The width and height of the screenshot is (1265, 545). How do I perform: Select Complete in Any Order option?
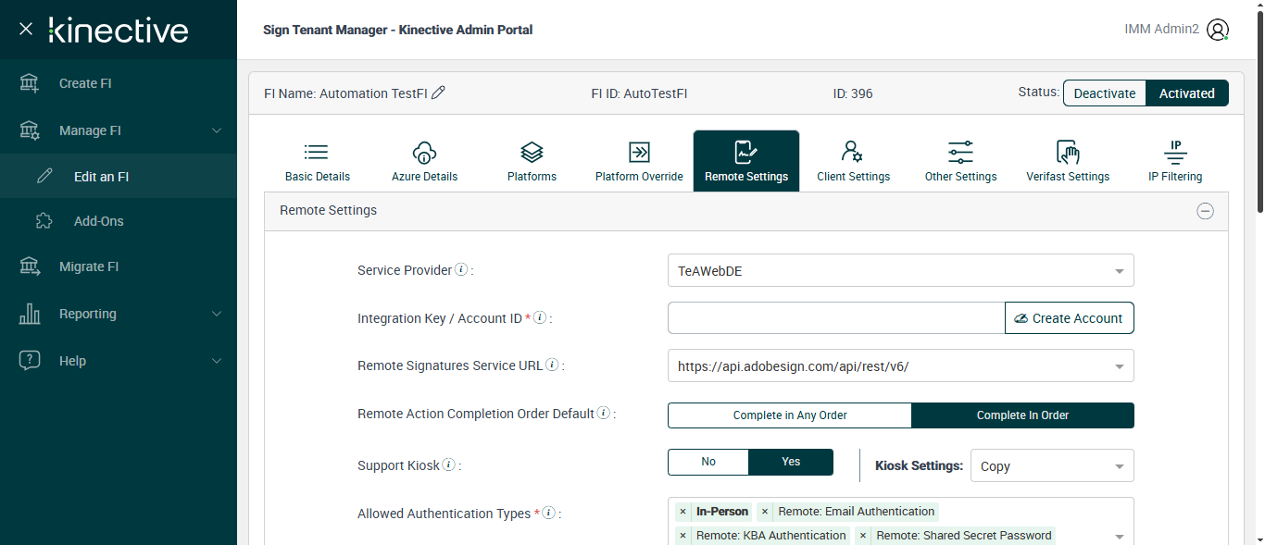pos(790,415)
